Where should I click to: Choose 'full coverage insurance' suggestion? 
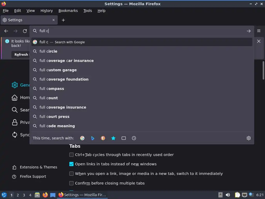coord(142,107)
